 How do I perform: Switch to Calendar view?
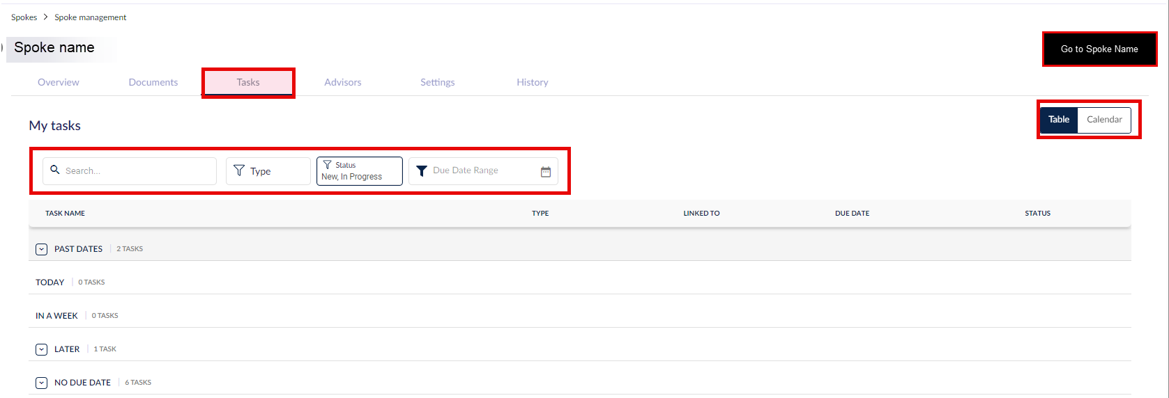(1104, 120)
